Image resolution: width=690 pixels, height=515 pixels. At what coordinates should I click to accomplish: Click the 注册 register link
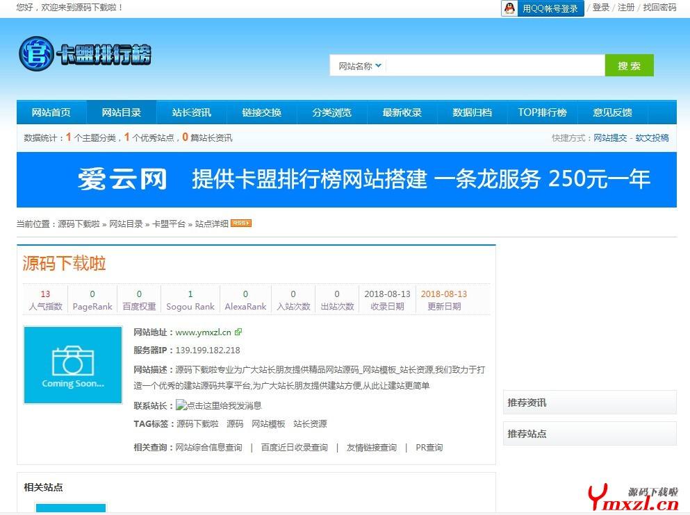pos(626,8)
